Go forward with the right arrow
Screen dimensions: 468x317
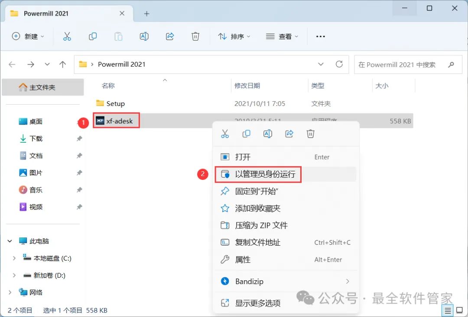[31, 64]
